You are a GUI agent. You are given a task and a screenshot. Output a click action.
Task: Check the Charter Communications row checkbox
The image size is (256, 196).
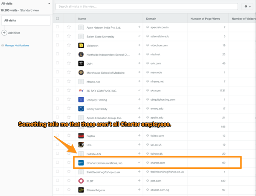click(58, 162)
